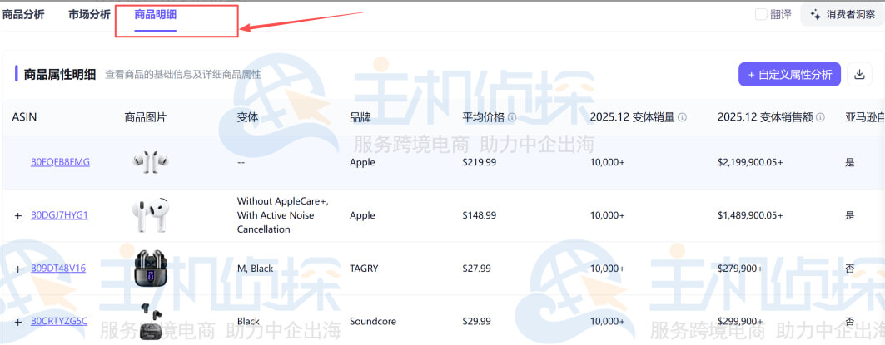Click price cell $29.99

tap(477, 322)
